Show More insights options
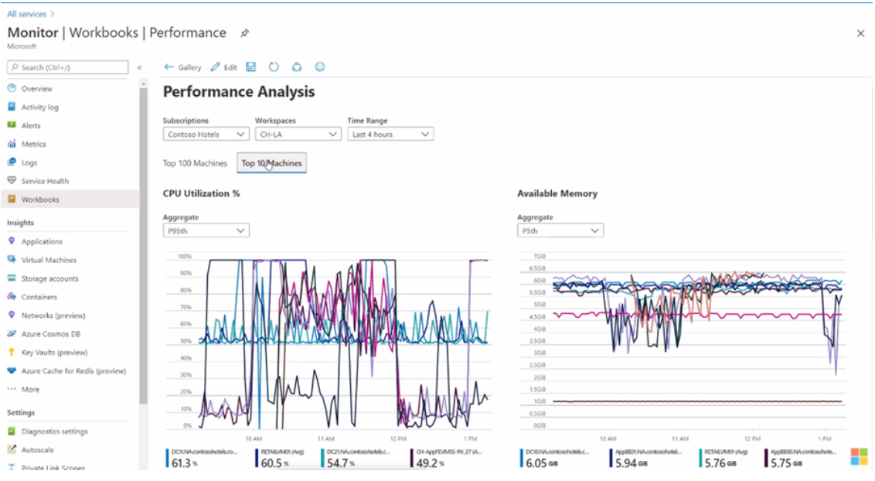This screenshot has width=875, height=481. (30, 389)
